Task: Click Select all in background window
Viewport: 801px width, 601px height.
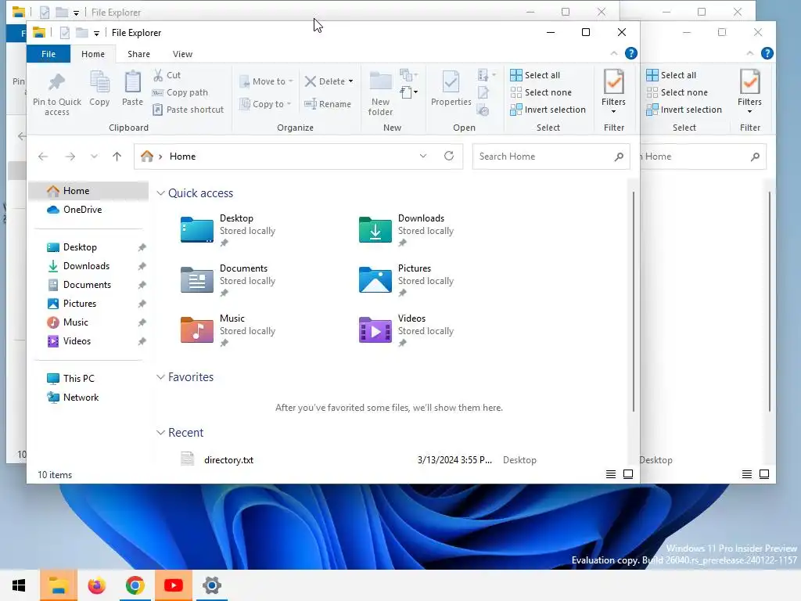Action: tap(671, 75)
